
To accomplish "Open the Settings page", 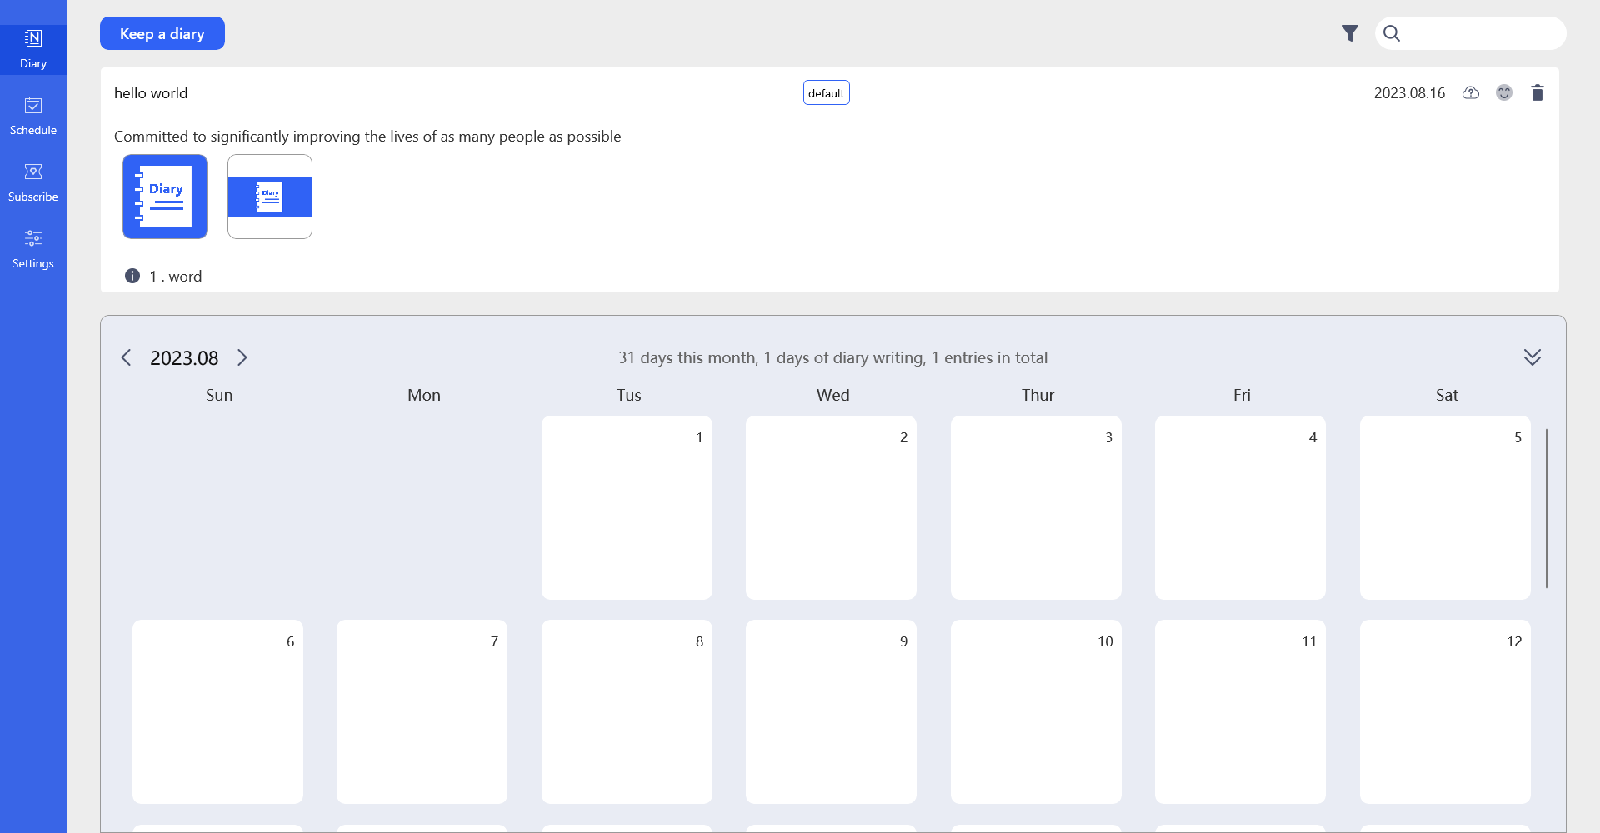I will [x=33, y=249].
